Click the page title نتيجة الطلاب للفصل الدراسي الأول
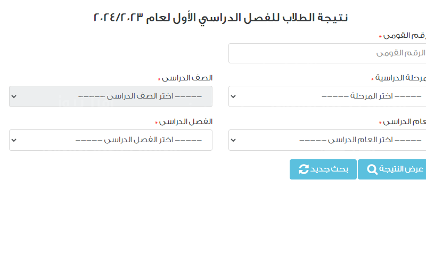The height and width of the screenshot is (253, 426). (x=220, y=17)
